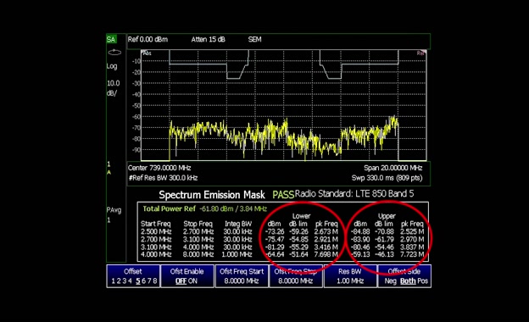This screenshot has width=529, height=322.
Task: Click the Lower section header
Action: coord(301,216)
